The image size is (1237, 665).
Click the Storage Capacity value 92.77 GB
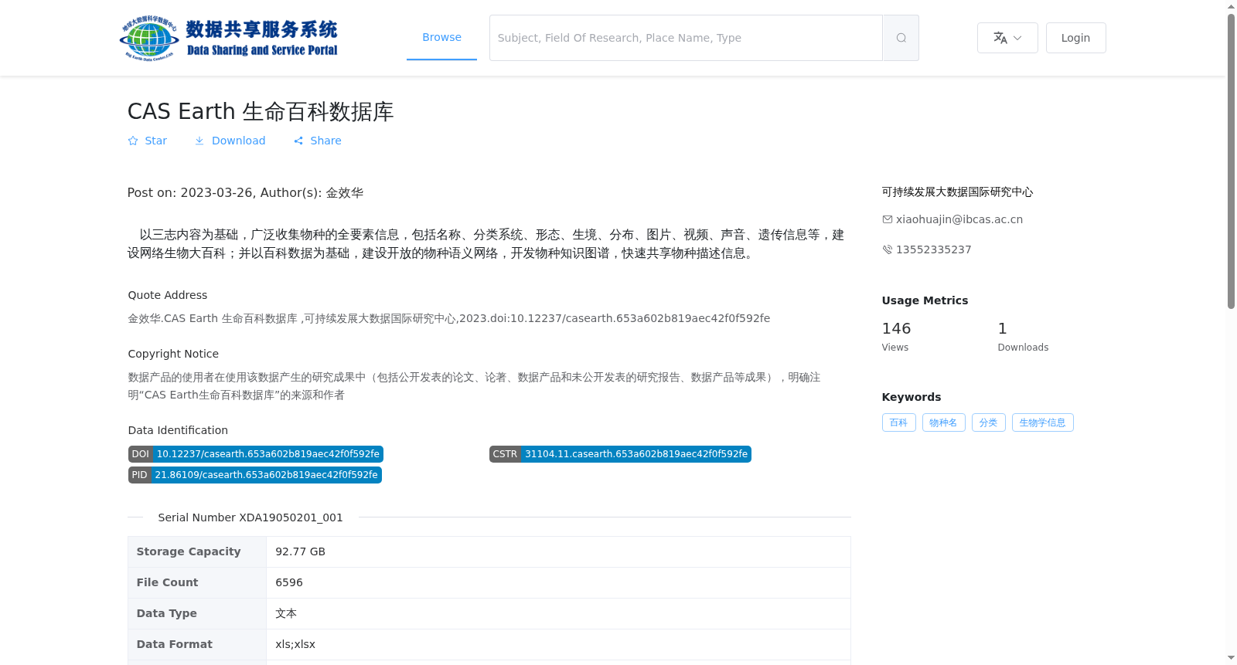point(301,551)
